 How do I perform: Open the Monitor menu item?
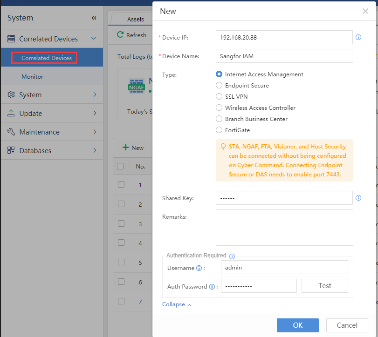pyautogui.click(x=33, y=76)
